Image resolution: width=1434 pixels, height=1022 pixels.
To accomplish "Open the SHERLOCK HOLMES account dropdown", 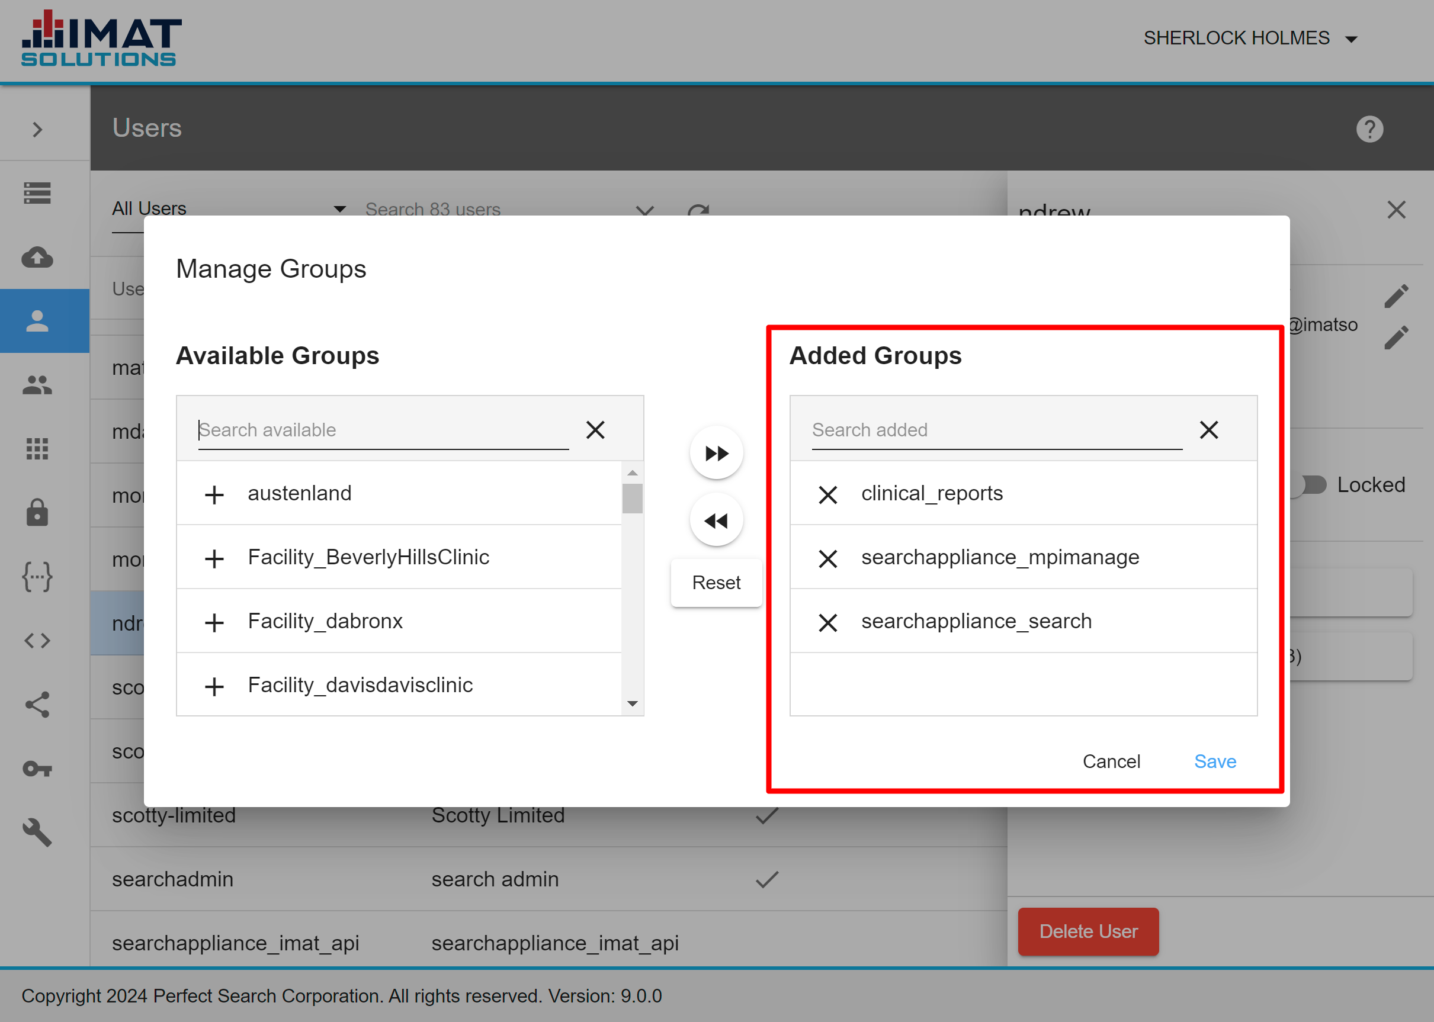I will click(1250, 38).
